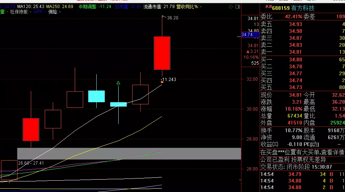The height and width of the screenshot is (192, 345).
Task: Select the 卖二 34.83 ask row
Action: pyautogui.click(x=303, y=45)
